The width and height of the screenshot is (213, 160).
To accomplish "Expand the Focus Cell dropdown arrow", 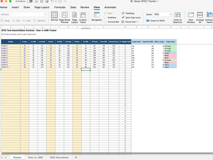I will (x=137, y=22).
